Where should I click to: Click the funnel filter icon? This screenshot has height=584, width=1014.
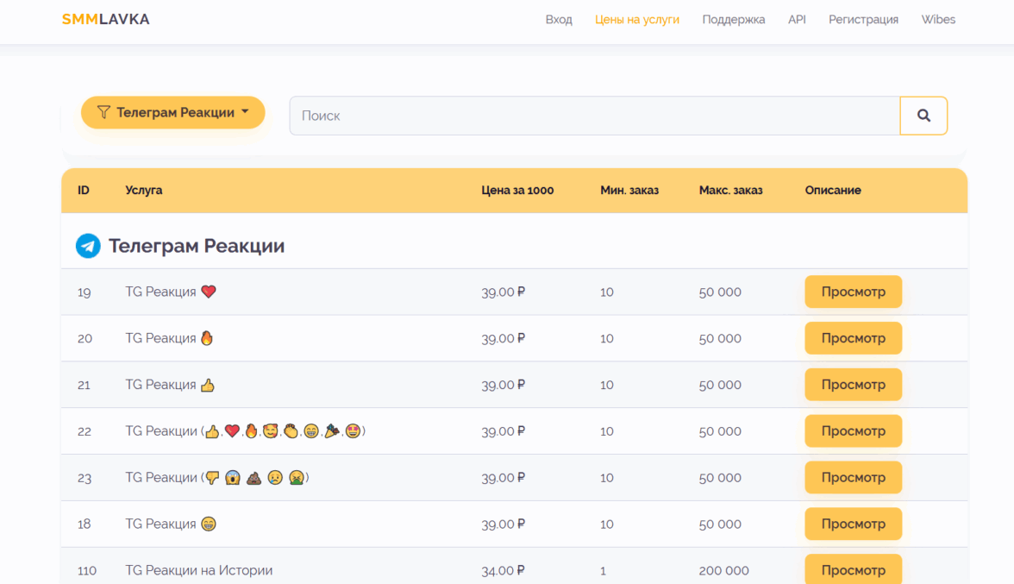tap(103, 112)
